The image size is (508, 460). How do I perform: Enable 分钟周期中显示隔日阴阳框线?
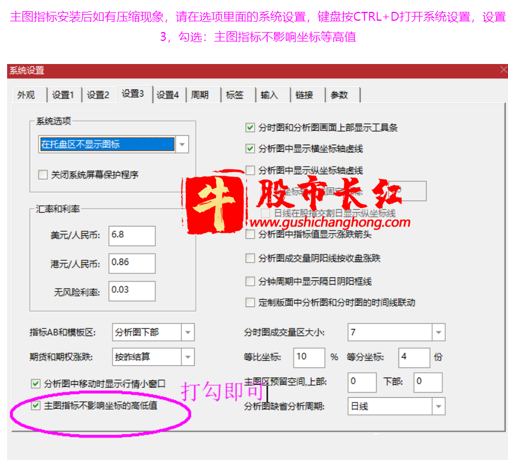[x=250, y=281]
